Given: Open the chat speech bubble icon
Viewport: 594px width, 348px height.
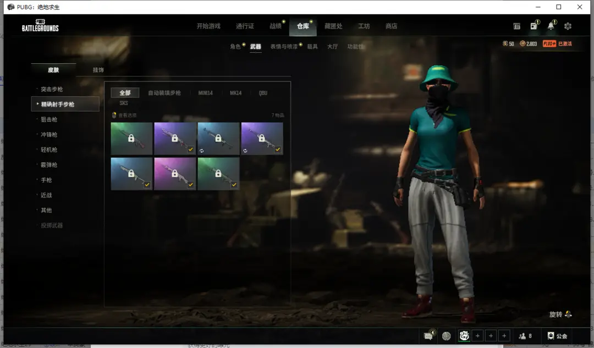Looking at the screenshot, I should [428, 335].
